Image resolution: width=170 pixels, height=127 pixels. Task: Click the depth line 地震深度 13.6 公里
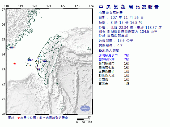[116, 41]
